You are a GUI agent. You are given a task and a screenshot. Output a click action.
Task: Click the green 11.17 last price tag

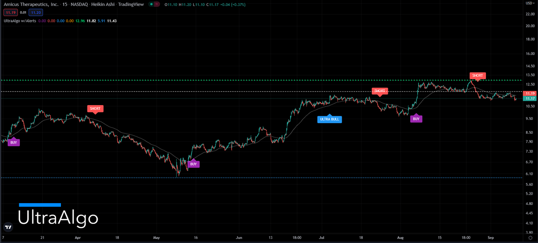coord(530,98)
